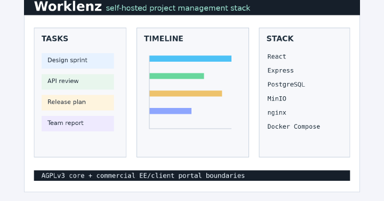384x201 pixels.
Task: Select the TIMELINE heading
Action: (x=164, y=39)
